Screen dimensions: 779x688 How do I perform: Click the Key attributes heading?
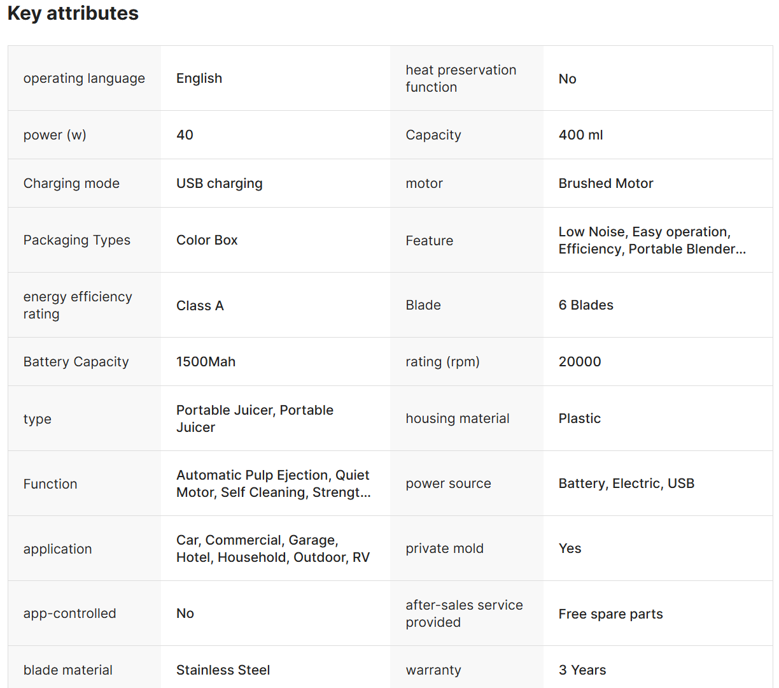click(x=73, y=13)
